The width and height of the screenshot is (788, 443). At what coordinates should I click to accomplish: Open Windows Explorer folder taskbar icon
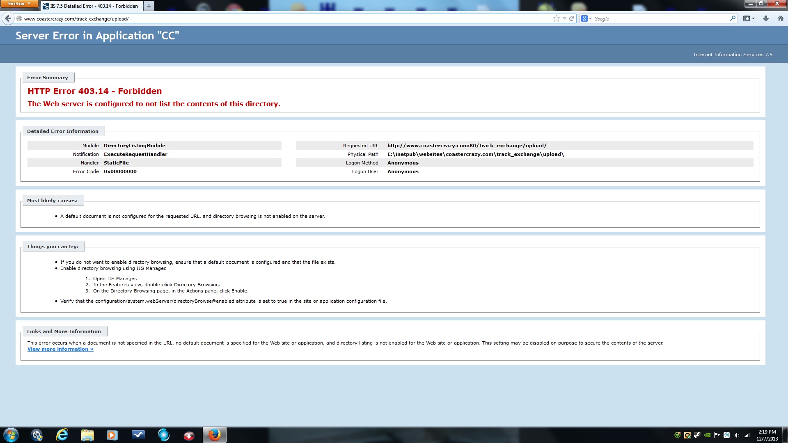point(87,435)
